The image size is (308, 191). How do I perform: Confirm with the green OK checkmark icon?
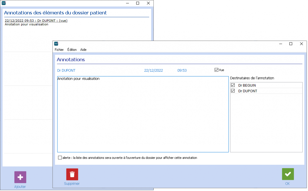click(x=288, y=174)
